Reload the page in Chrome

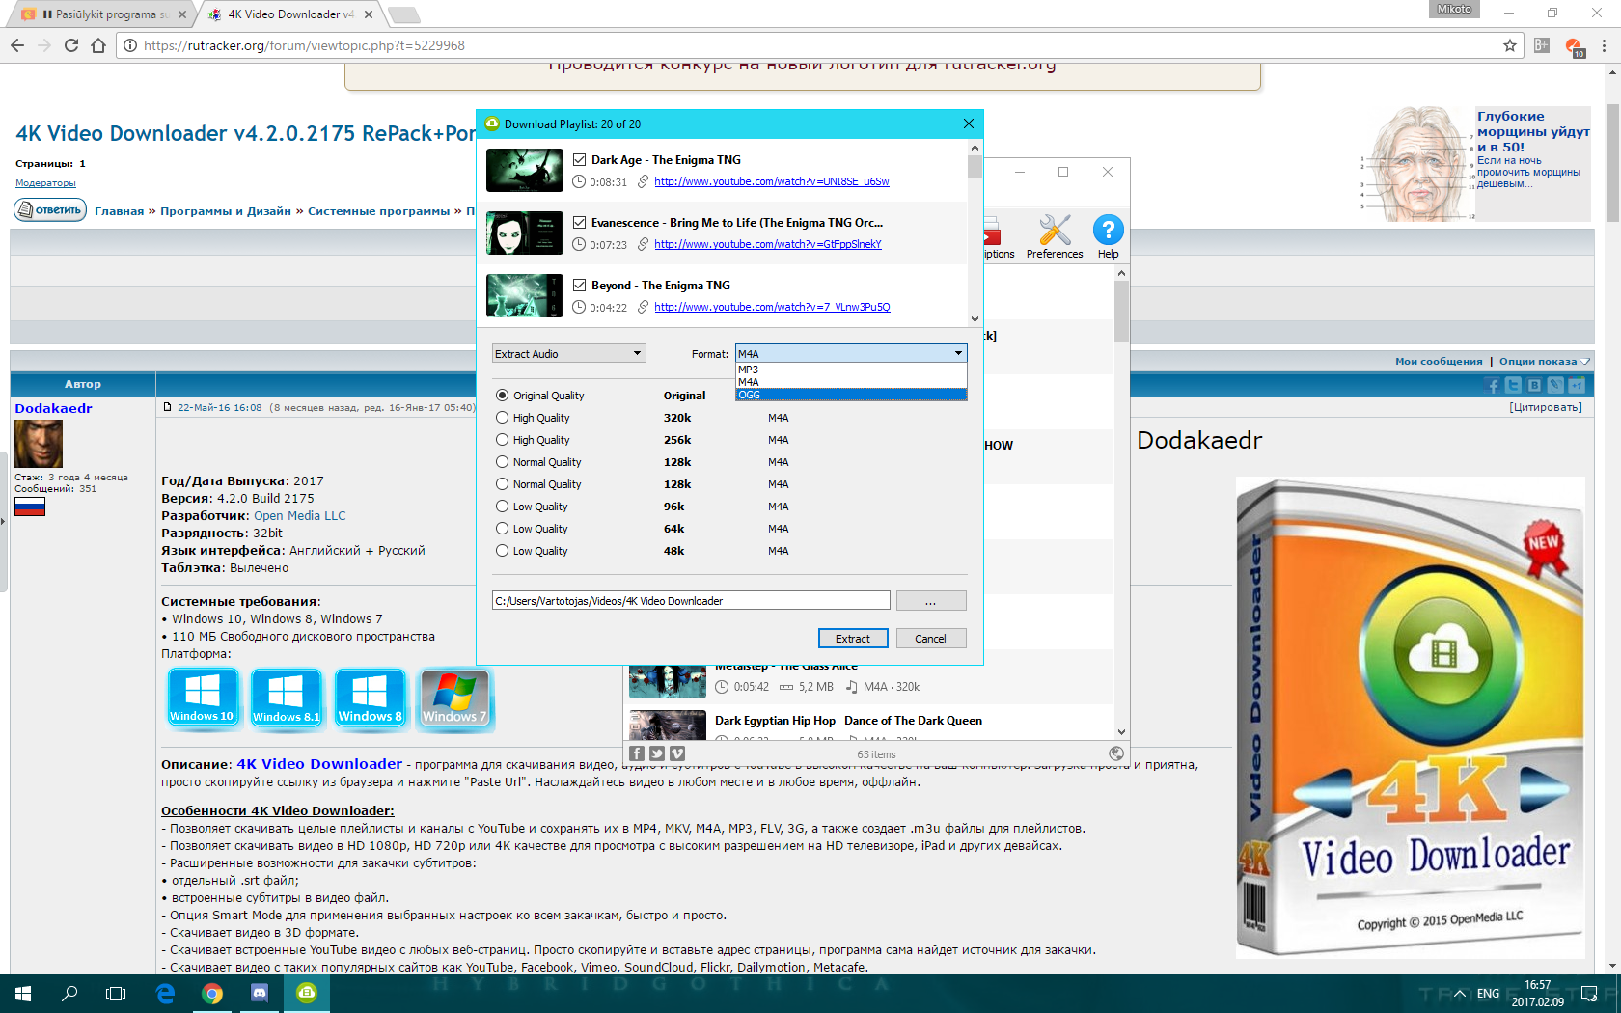coord(71,45)
